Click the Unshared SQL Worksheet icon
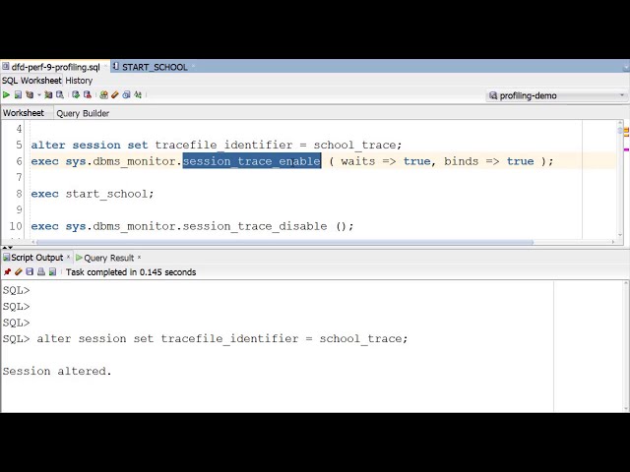The height and width of the screenshot is (472, 630). coord(103,94)
